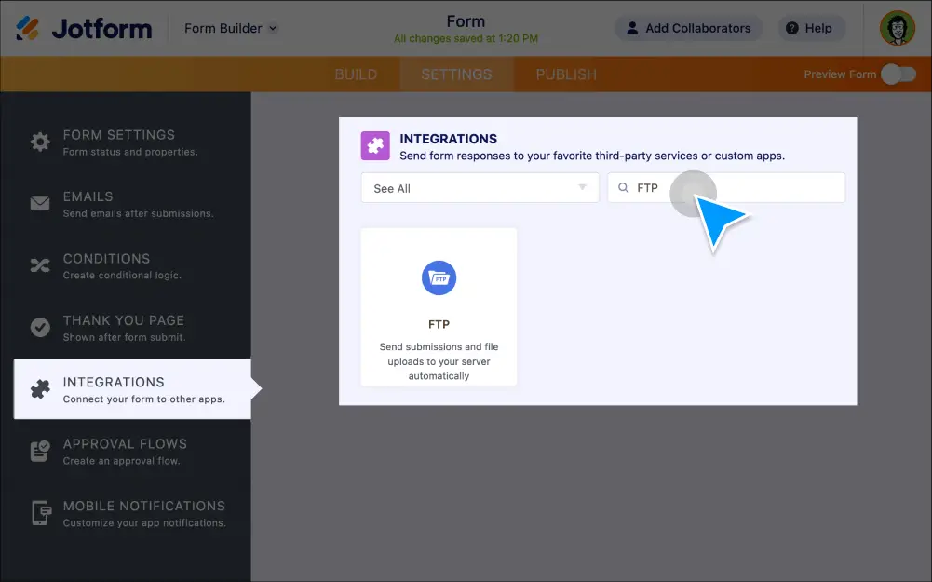Click the Conditions icon in the sidebar
This screenshot has height=582, width=932.
pyautogui.click(x=39, y=265)
